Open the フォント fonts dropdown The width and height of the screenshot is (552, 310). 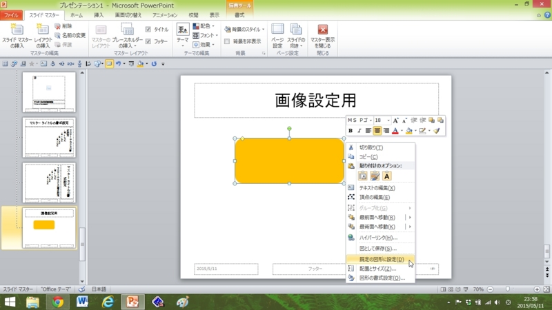[205, 35]
